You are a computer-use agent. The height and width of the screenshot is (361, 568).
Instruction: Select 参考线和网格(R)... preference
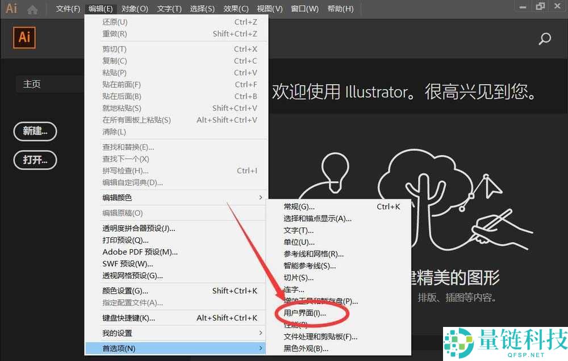(314, 254)
